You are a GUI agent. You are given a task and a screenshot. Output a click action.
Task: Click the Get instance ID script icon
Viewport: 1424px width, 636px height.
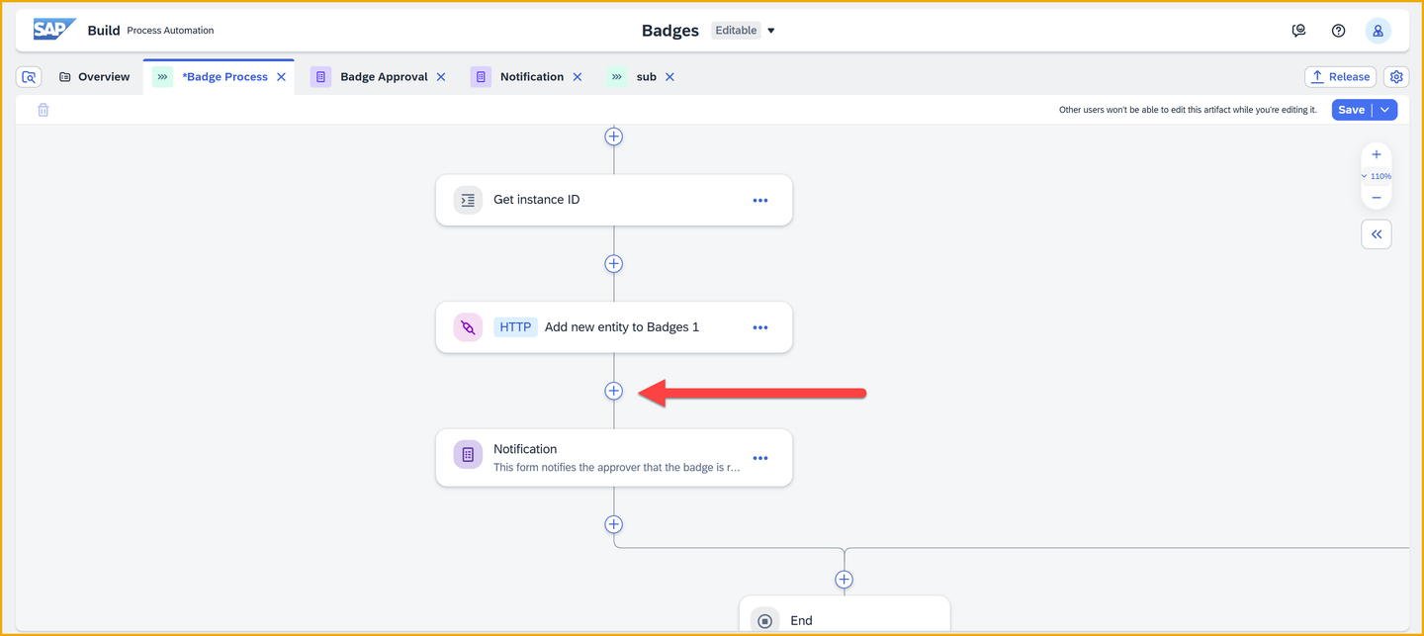pyautogui.click(x=468, y=200)
